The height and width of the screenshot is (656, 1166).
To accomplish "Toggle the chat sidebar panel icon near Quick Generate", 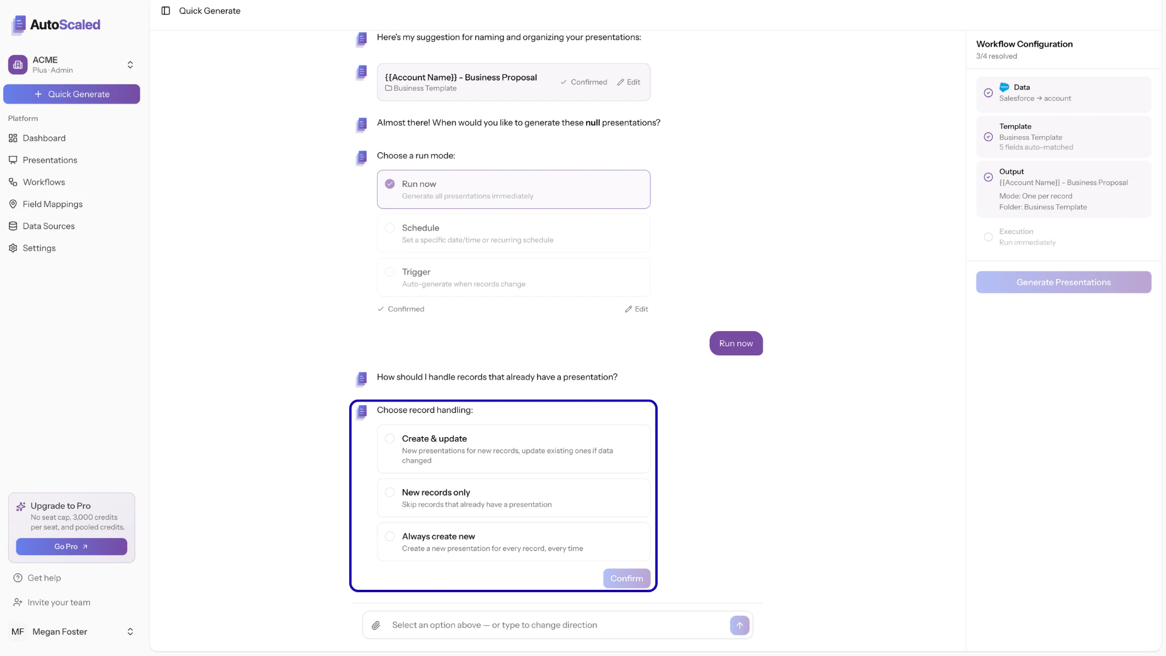I will [166, 10].
